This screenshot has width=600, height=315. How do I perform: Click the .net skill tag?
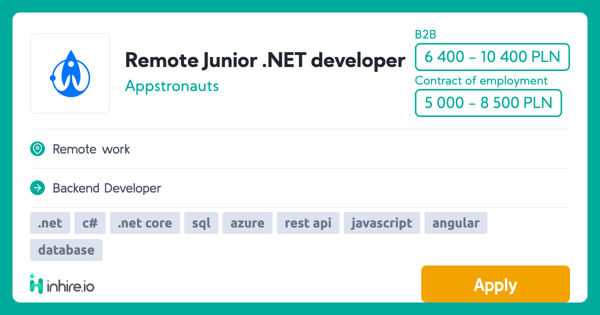tap(50, 223)
